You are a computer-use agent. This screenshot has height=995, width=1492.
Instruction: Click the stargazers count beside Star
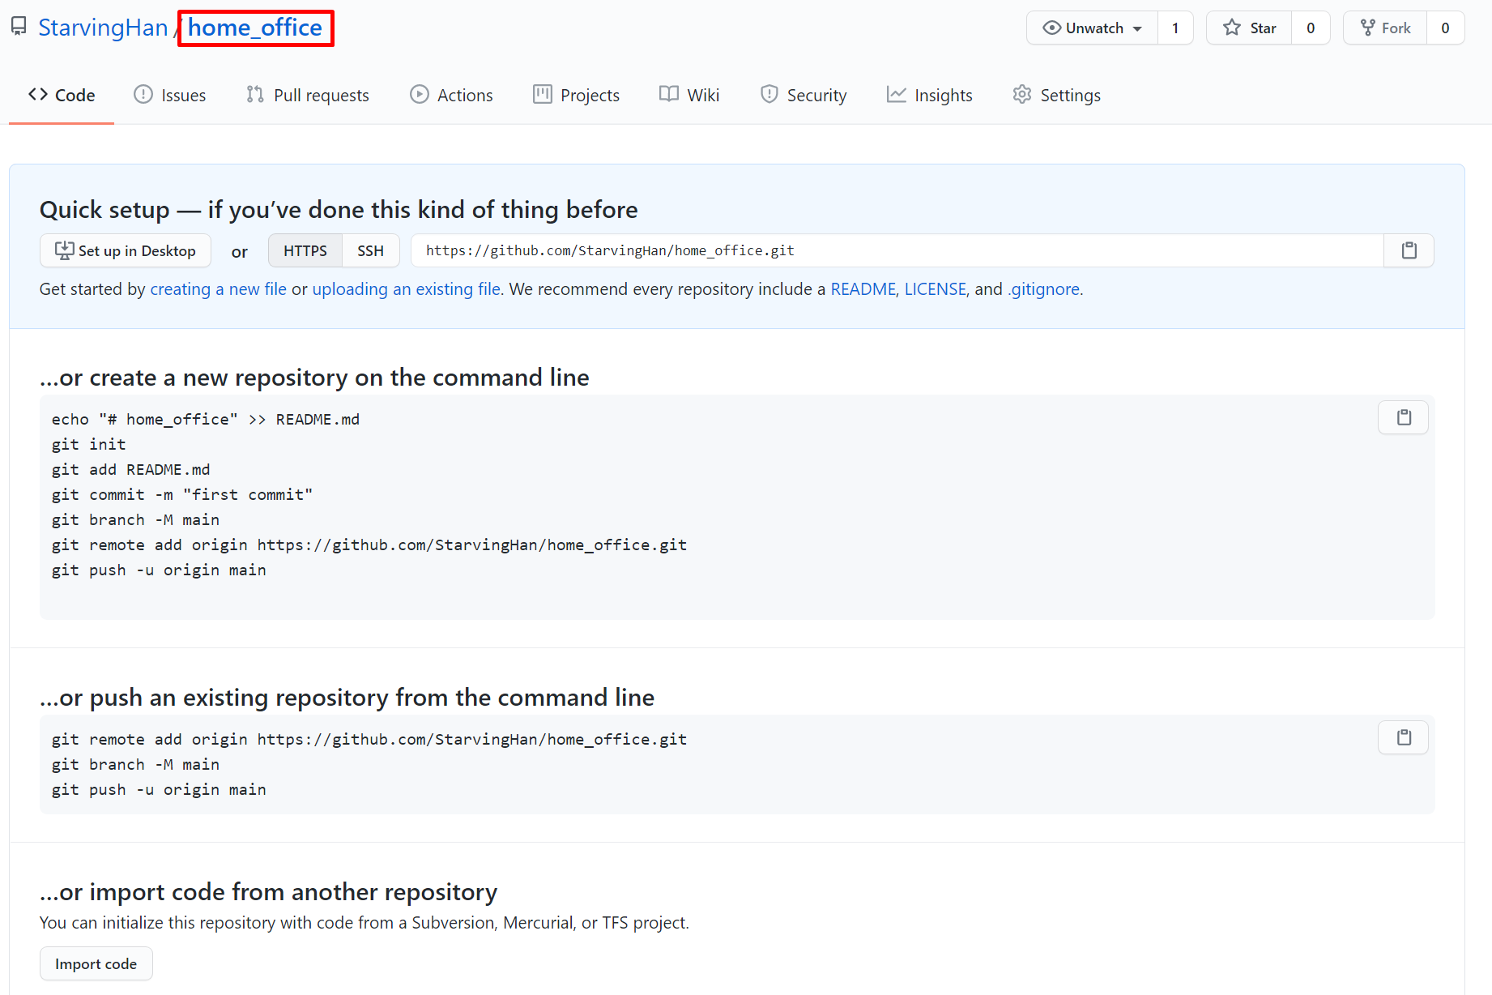pyautogui.click(x=1311, y=28)
